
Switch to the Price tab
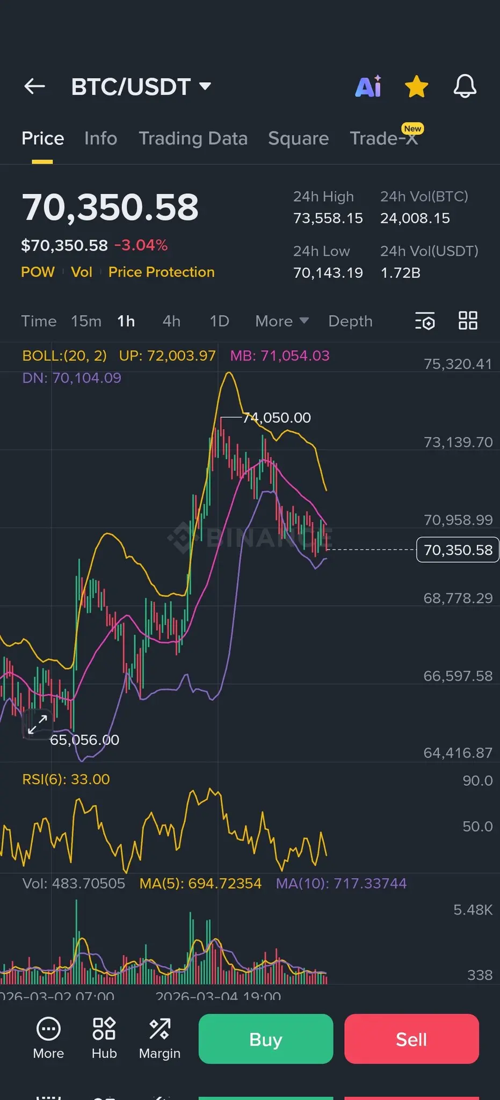click(x=43, y=139)
